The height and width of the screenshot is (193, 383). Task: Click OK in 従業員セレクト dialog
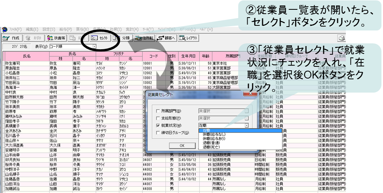pyautogui.click(x=182, y=145)
